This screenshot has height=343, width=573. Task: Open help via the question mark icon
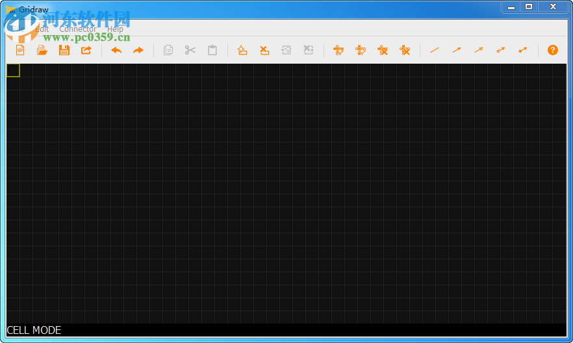553,50
